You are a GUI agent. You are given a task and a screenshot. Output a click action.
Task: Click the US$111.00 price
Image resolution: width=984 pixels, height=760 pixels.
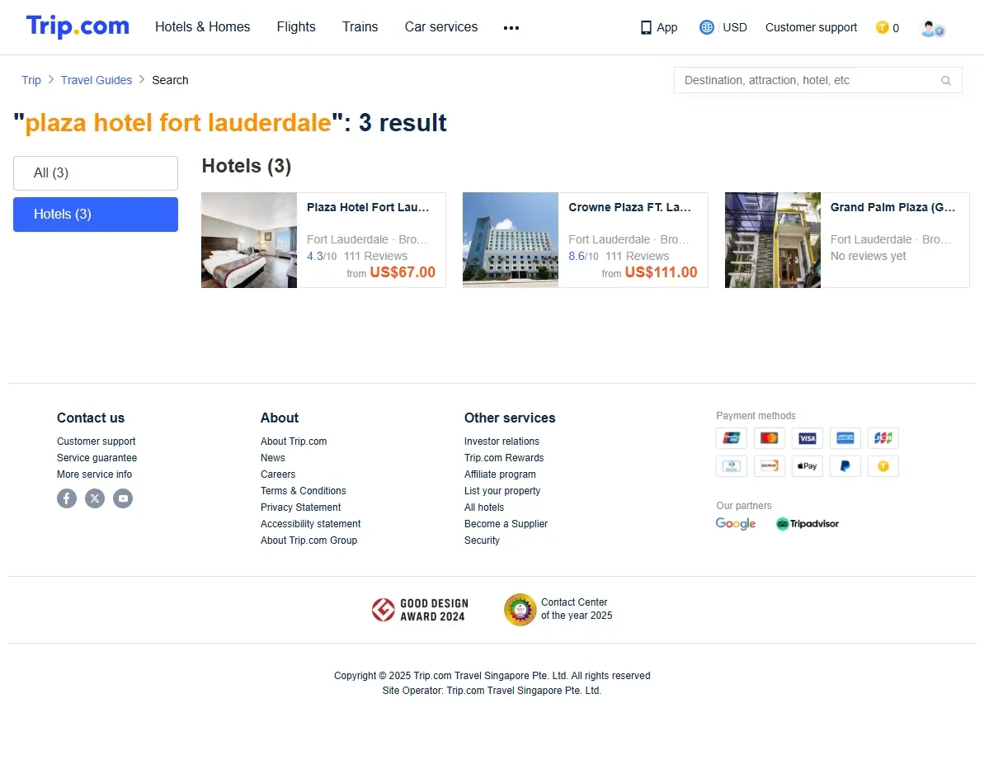click(x=661, y=272)
